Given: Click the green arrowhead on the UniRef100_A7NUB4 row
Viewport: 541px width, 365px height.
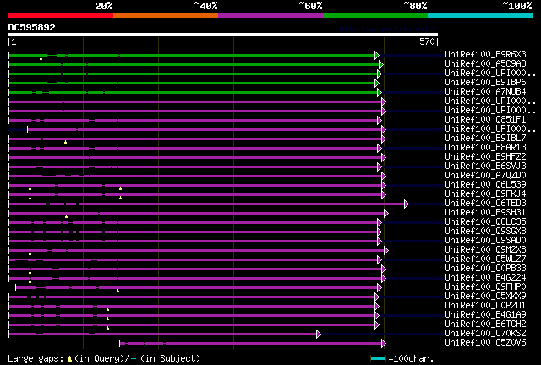Looking at the screenshot, I should 380,92.
